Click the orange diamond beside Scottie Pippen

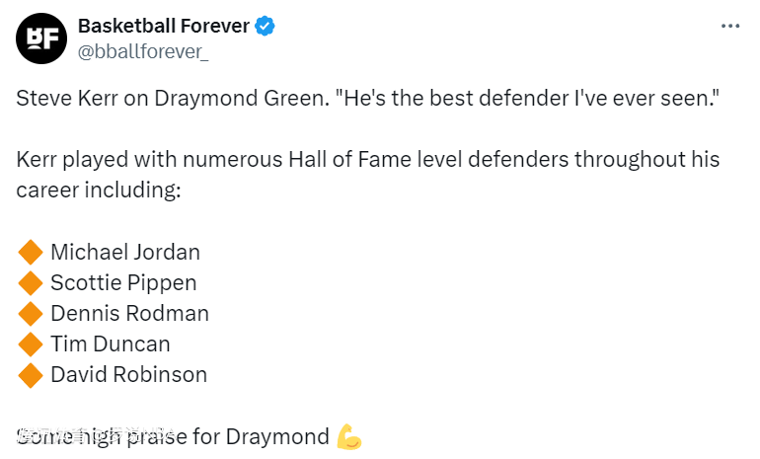[31, 282]
